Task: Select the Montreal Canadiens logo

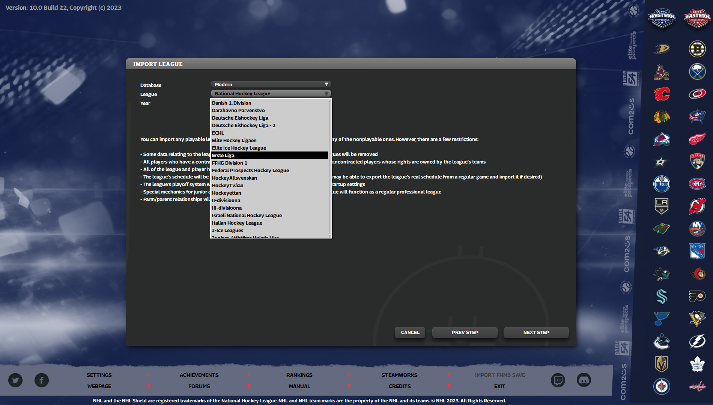Action: [697, 184]
